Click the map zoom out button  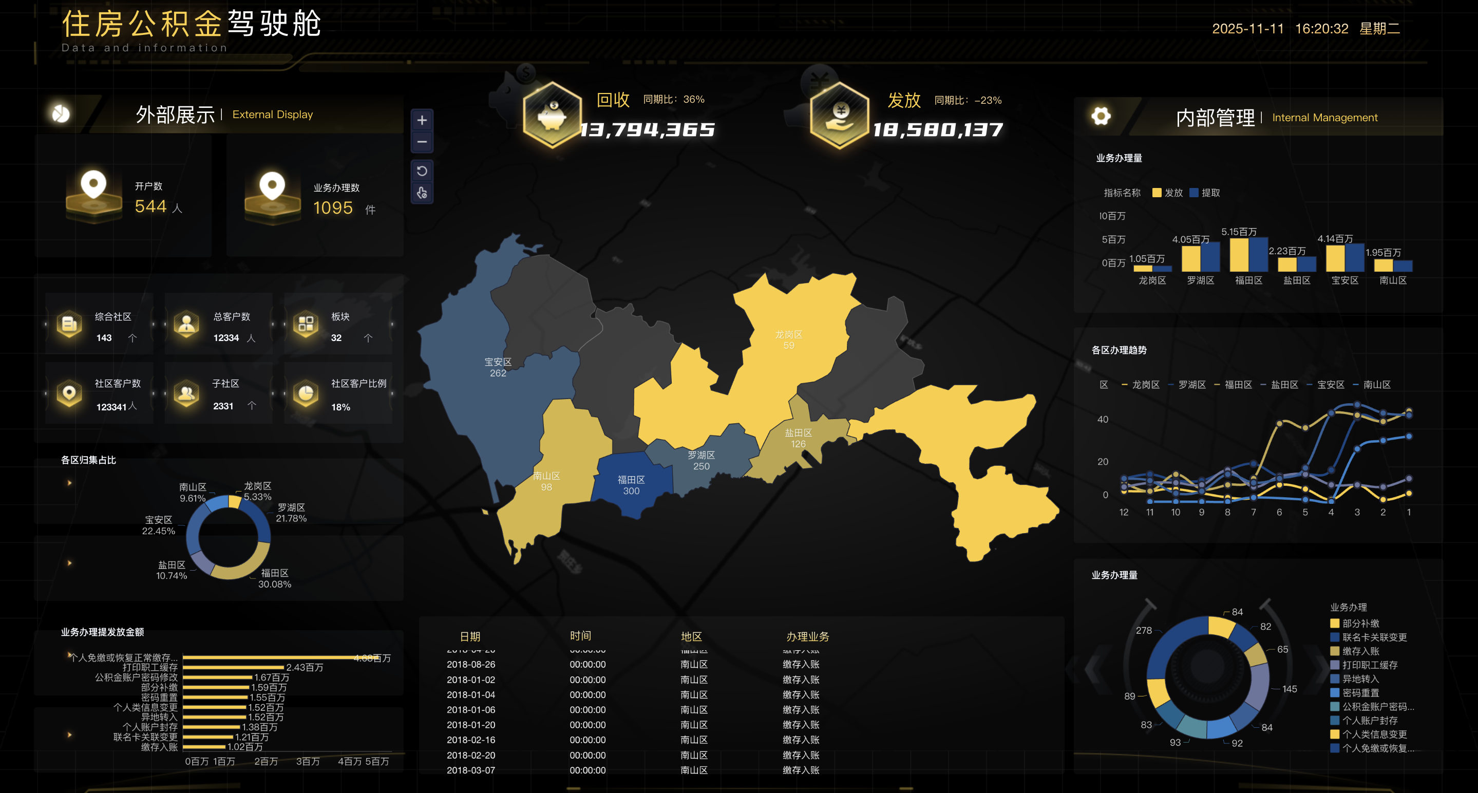pyautogui.click(x=422, y=142)
